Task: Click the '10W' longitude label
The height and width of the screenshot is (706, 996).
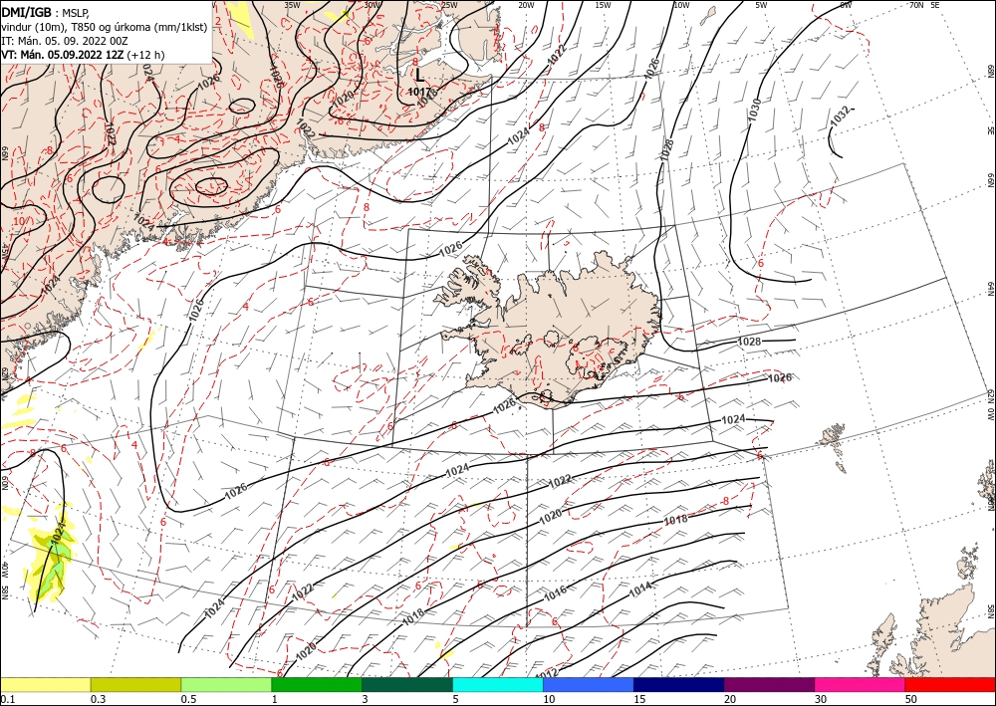Action: (x=681, y=5)
